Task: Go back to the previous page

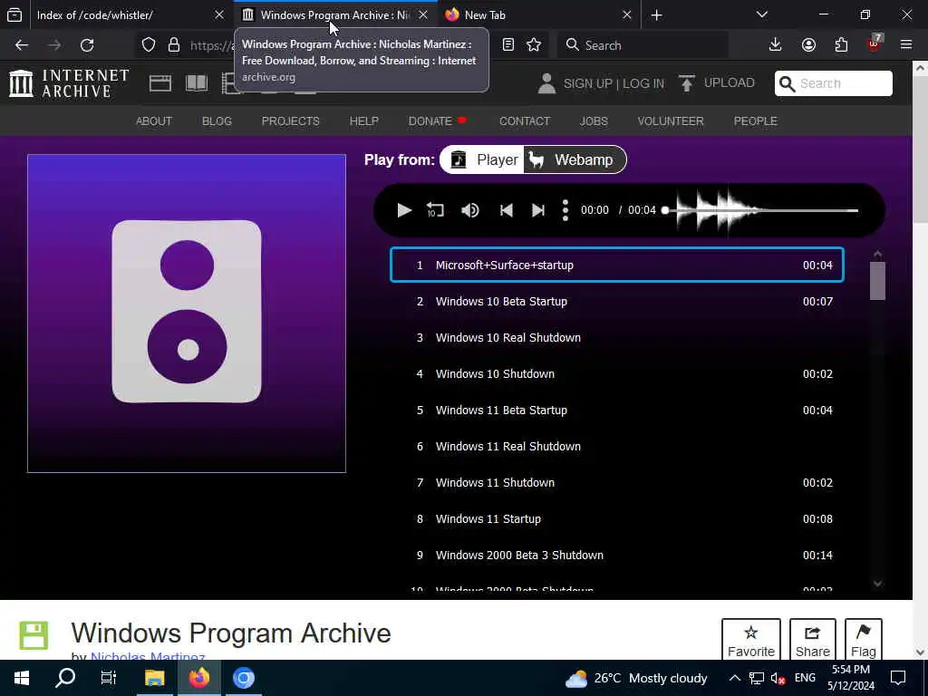Action: (22, 45)
